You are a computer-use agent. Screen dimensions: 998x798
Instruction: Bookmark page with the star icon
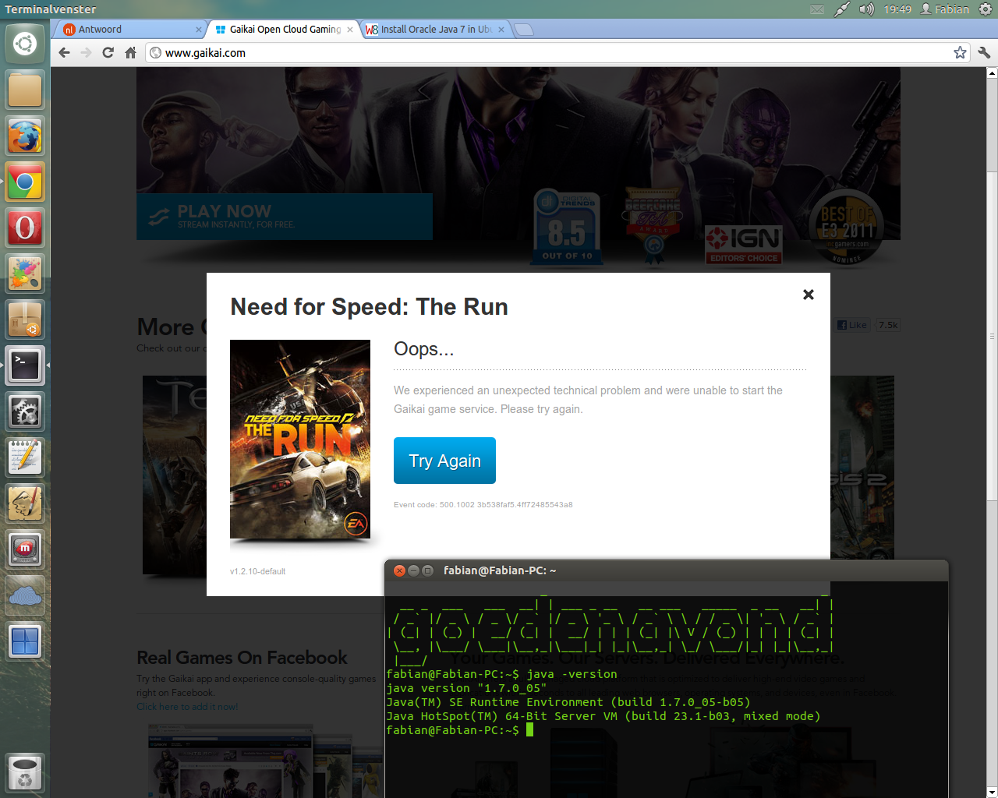coord(960,53)
